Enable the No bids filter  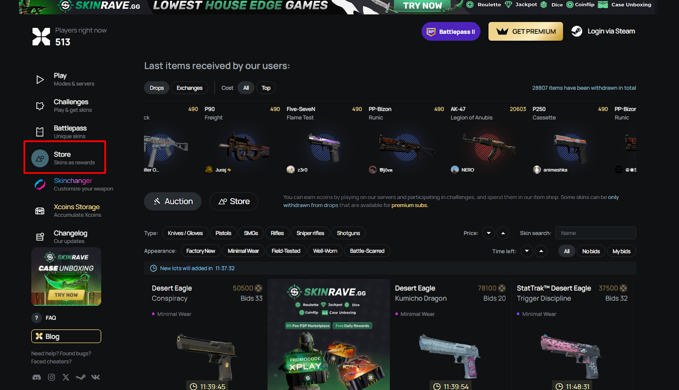pos(591,251)
